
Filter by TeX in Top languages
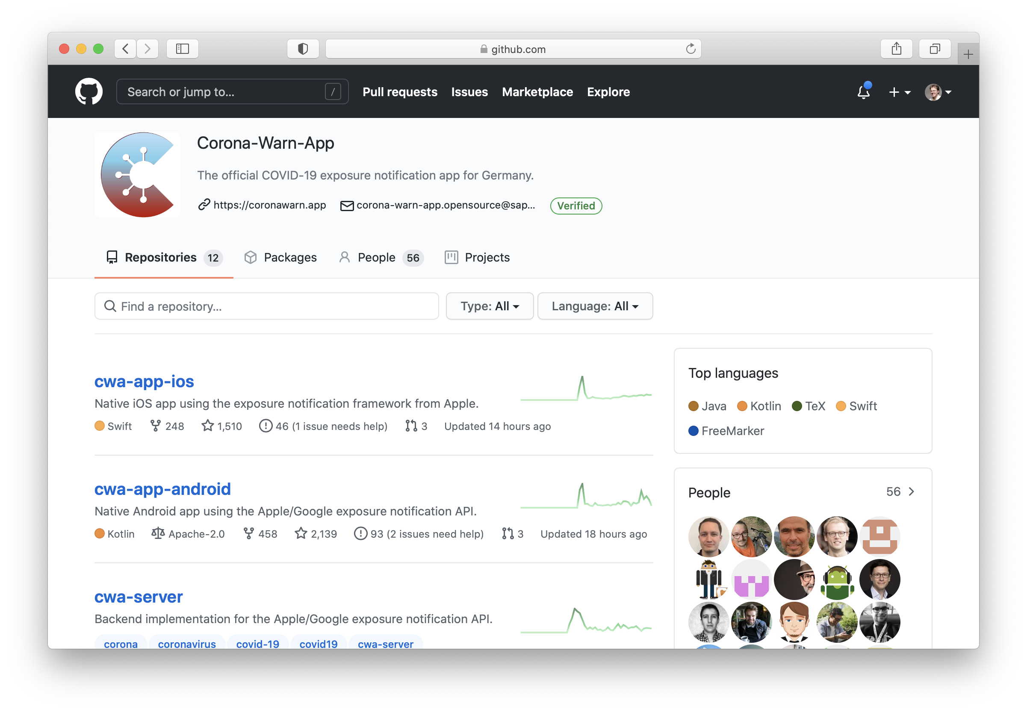pyautogui.click(x=809, y=406)
